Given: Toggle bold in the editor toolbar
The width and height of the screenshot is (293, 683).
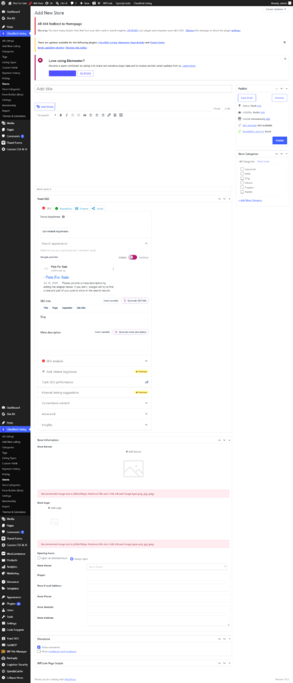Looking at the screenshot, I should click(61, 115).
